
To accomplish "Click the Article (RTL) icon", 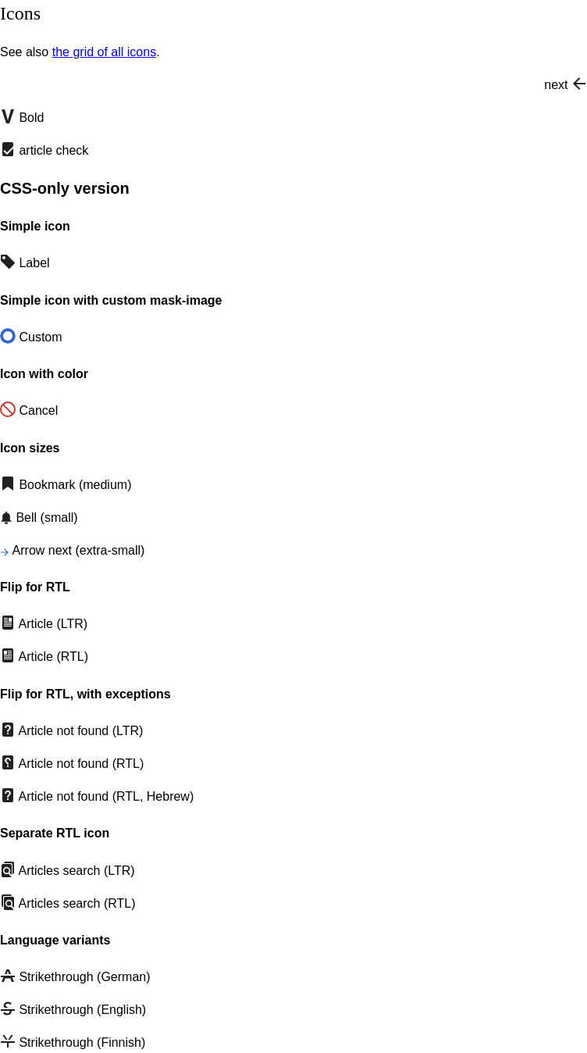I will [8, 655].
